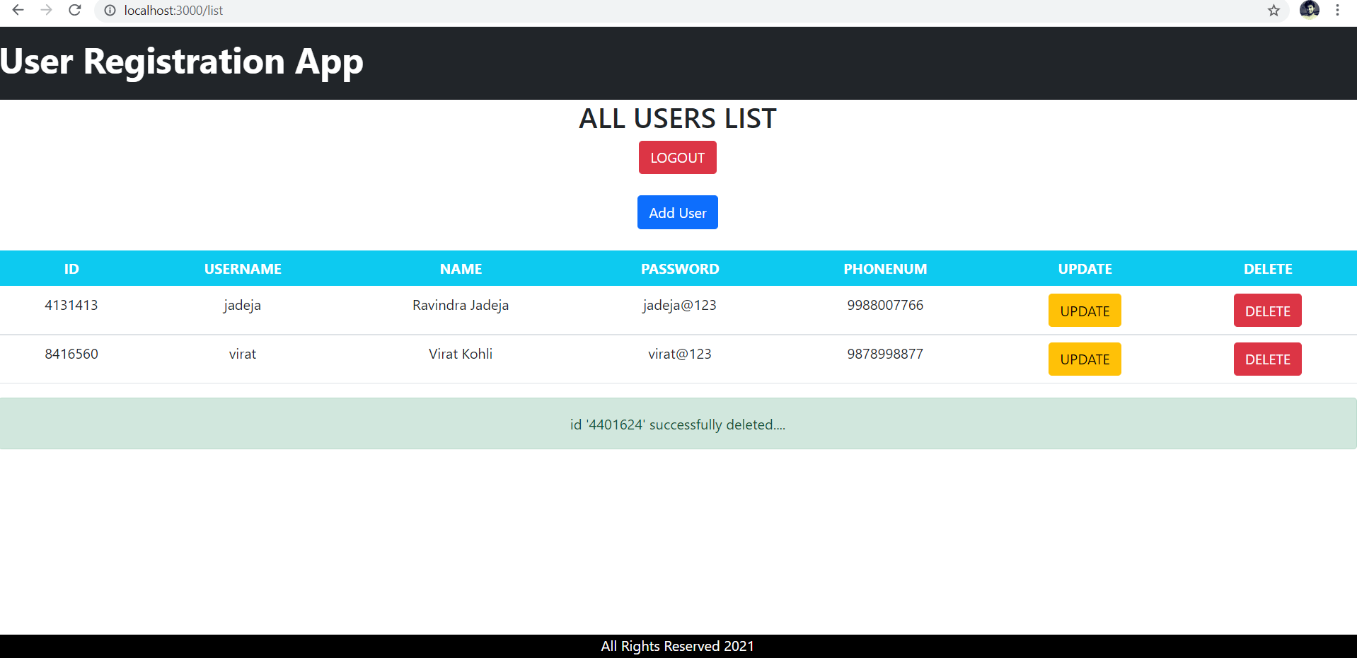
Task: Click the ALL USERS LIST heading
Action: pyautogui.click(x=677, y=118)
